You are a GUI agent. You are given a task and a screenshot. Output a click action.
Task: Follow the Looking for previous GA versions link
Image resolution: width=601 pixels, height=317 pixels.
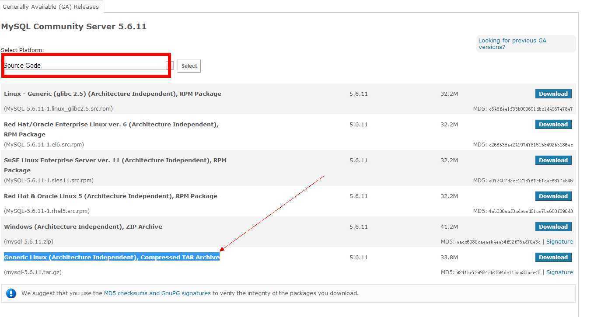tap(512, 44)
